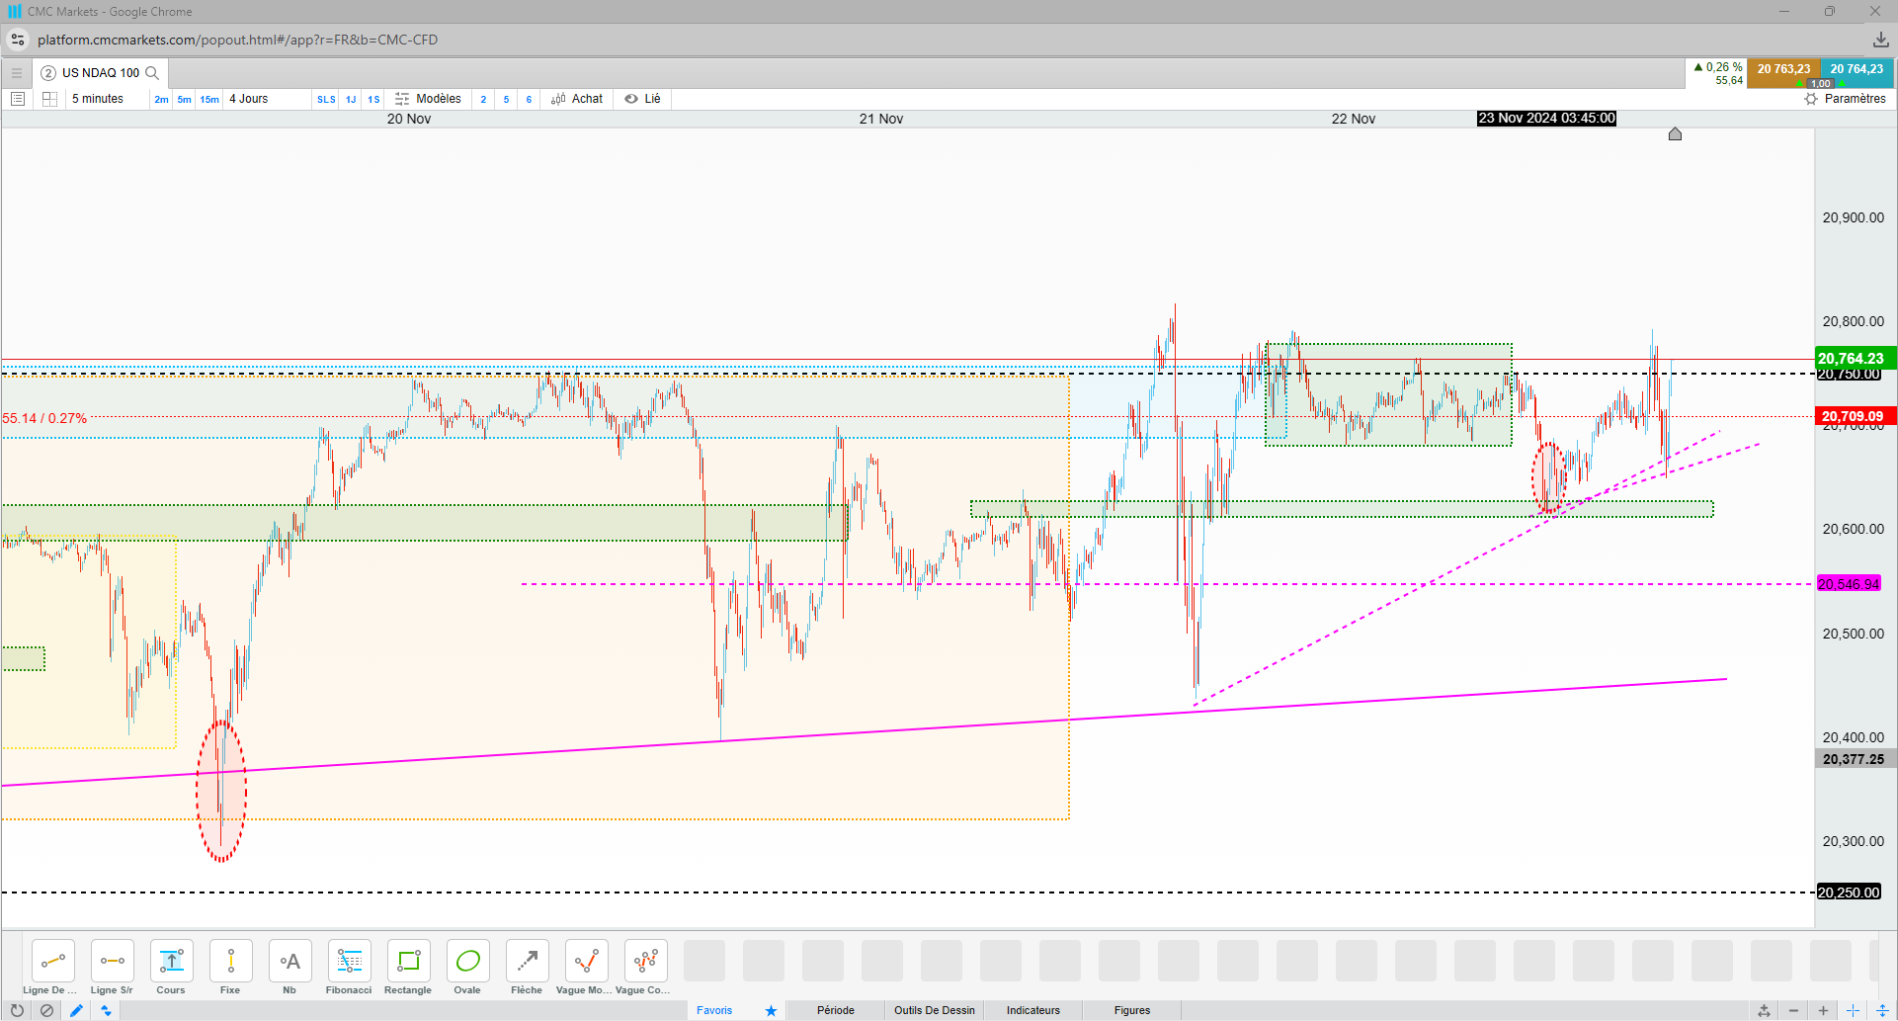Image resolution: width=1898 pixels, height=1021 pixels.
Task: Search instruments with the magnifier icon
Action: tap(152, 73)
